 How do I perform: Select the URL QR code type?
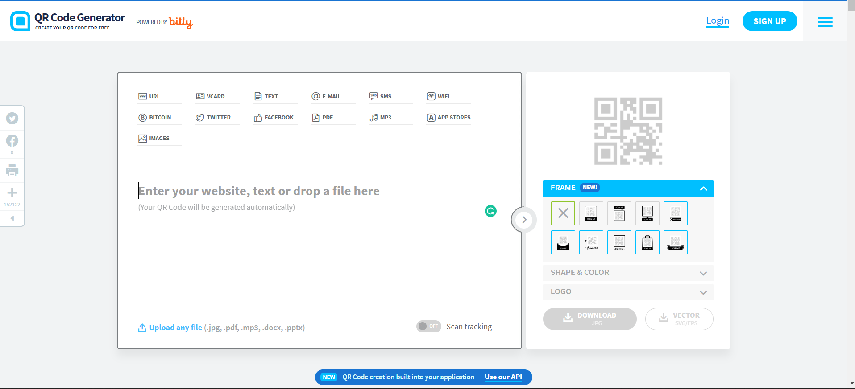[x=160, y=96]
